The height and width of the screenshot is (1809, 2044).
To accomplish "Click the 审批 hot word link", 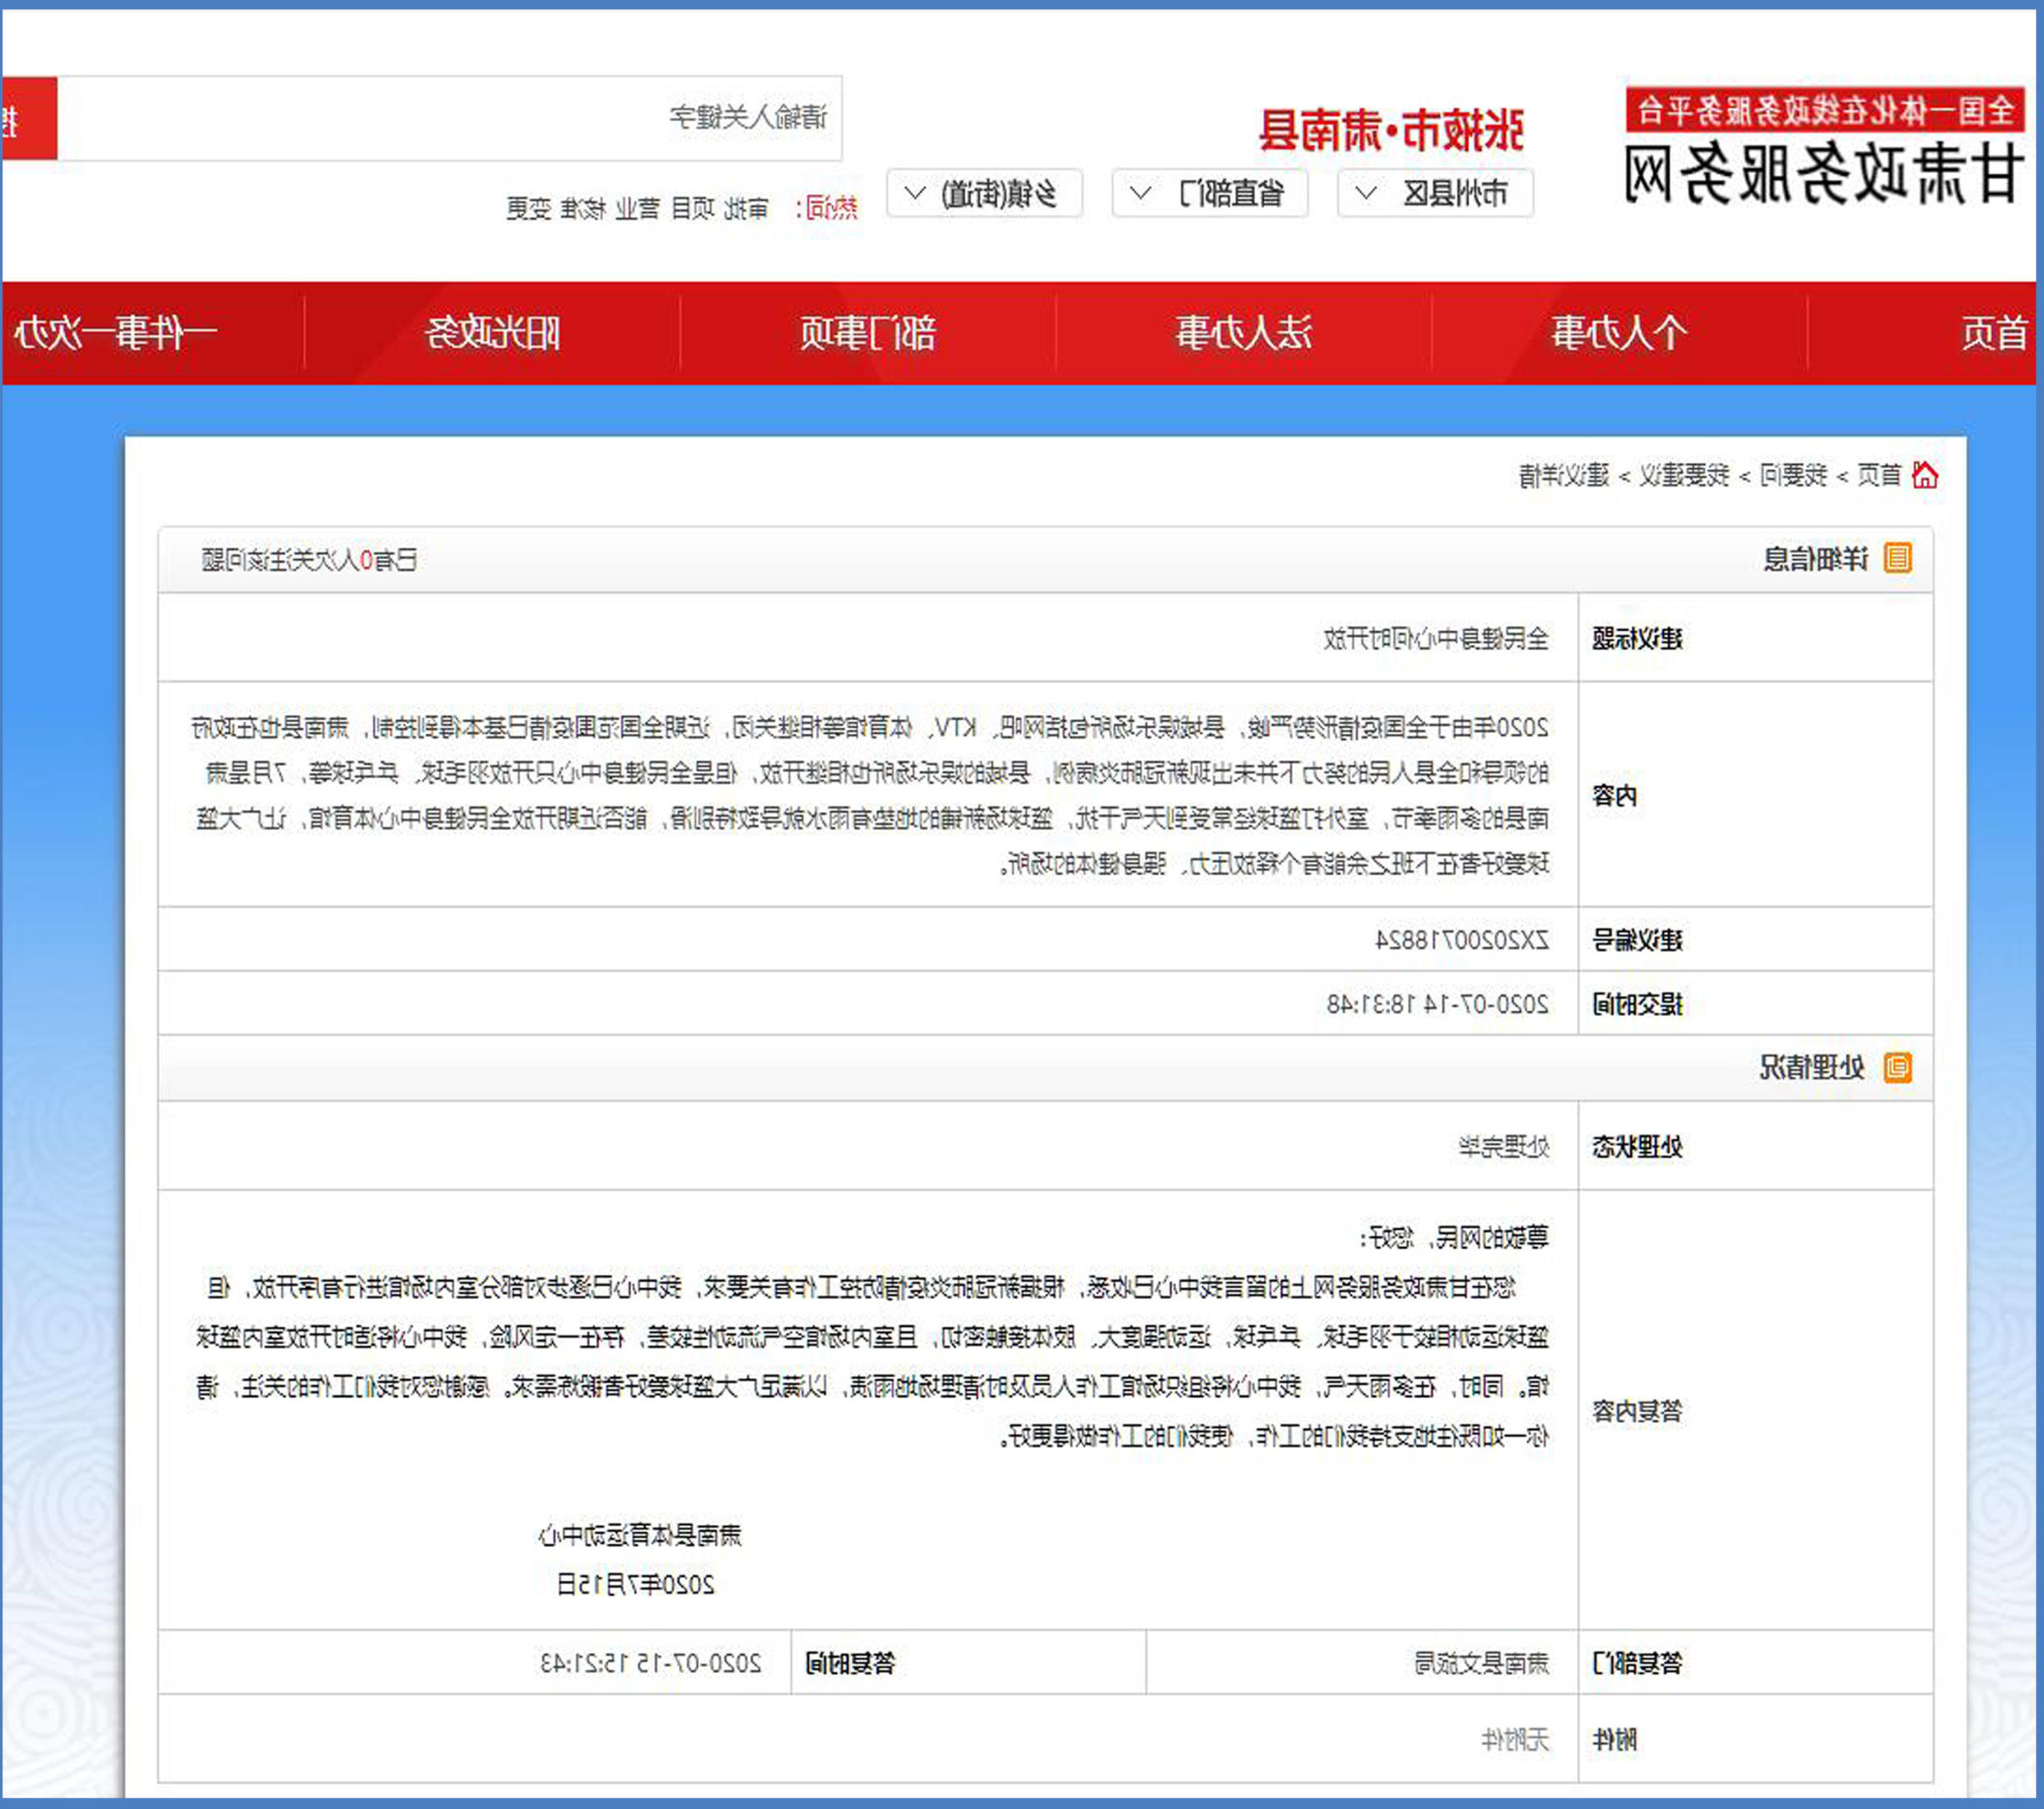I will [x=746, y=208].
